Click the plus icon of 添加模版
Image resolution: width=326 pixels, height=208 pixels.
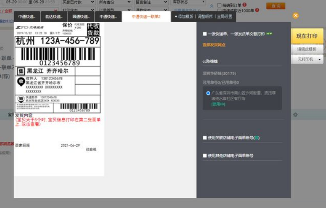[176, 17]
